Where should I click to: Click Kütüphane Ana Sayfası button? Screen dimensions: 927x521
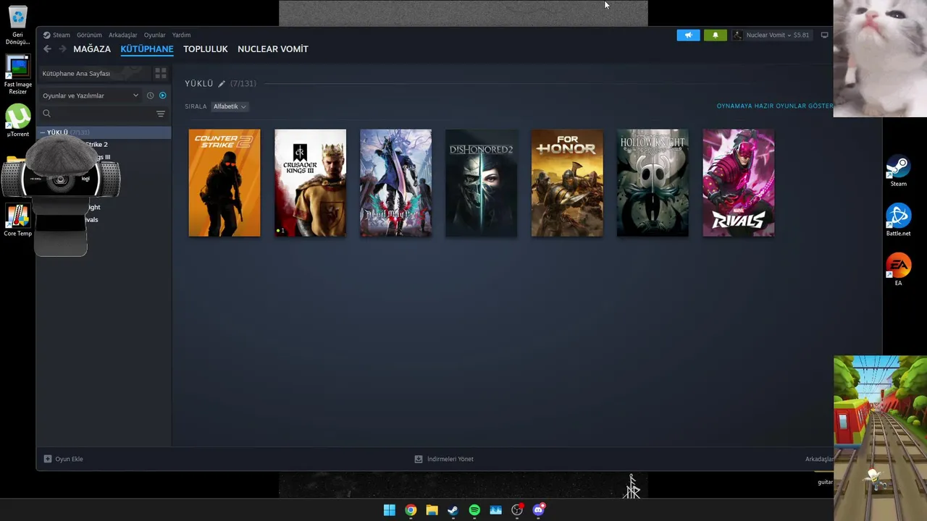click(x=93, y=73)
